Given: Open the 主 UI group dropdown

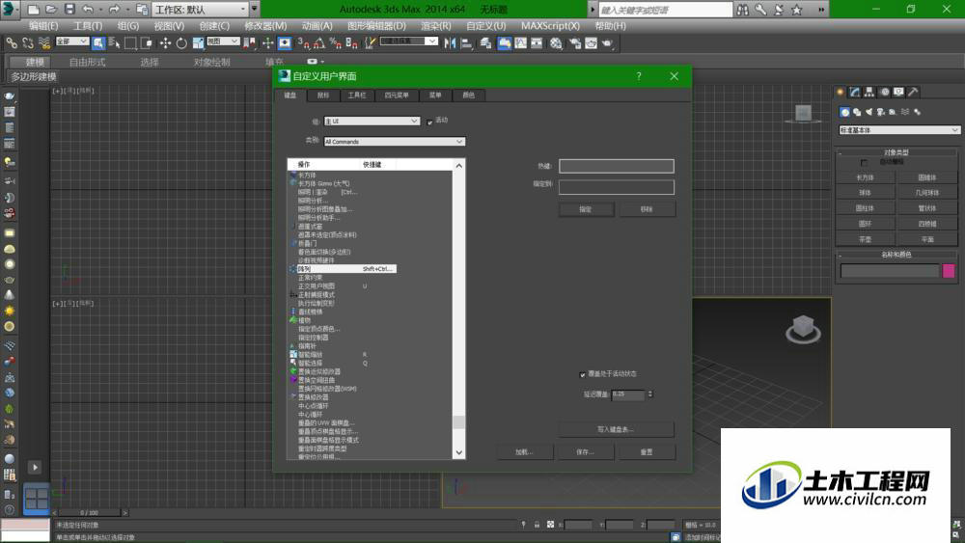Looking at the screenshot, I should pyautogui.click(x=372, y=122).
